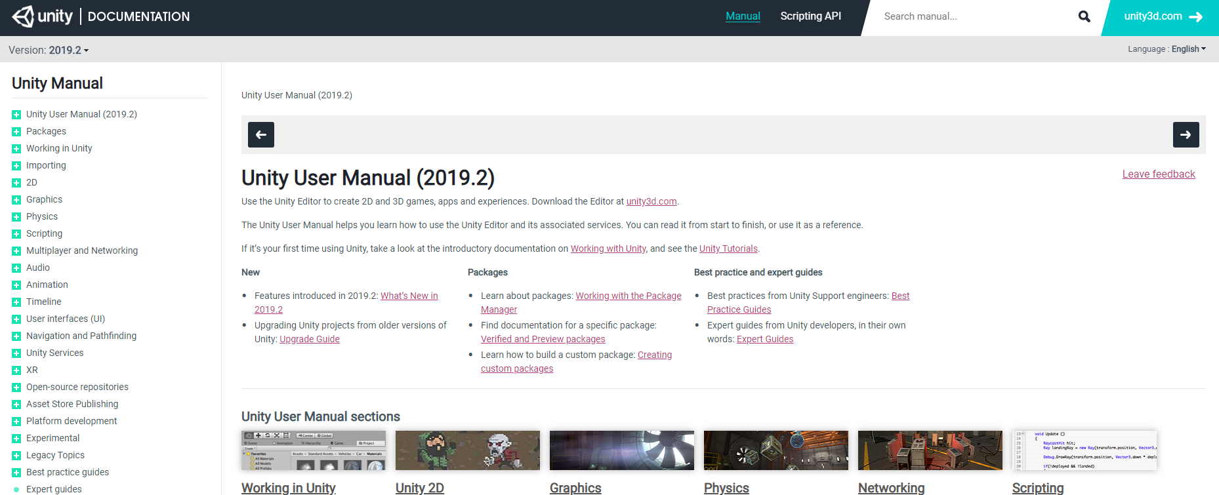Viewport: 1219px width, 495px height.
Task: Expand Working in Unity plus icon
Action: click(x=16, y=149)
